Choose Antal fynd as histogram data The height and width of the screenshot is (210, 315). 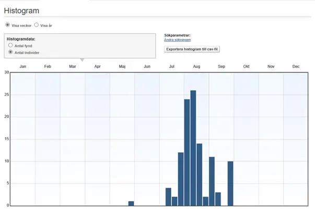[10, 46]
